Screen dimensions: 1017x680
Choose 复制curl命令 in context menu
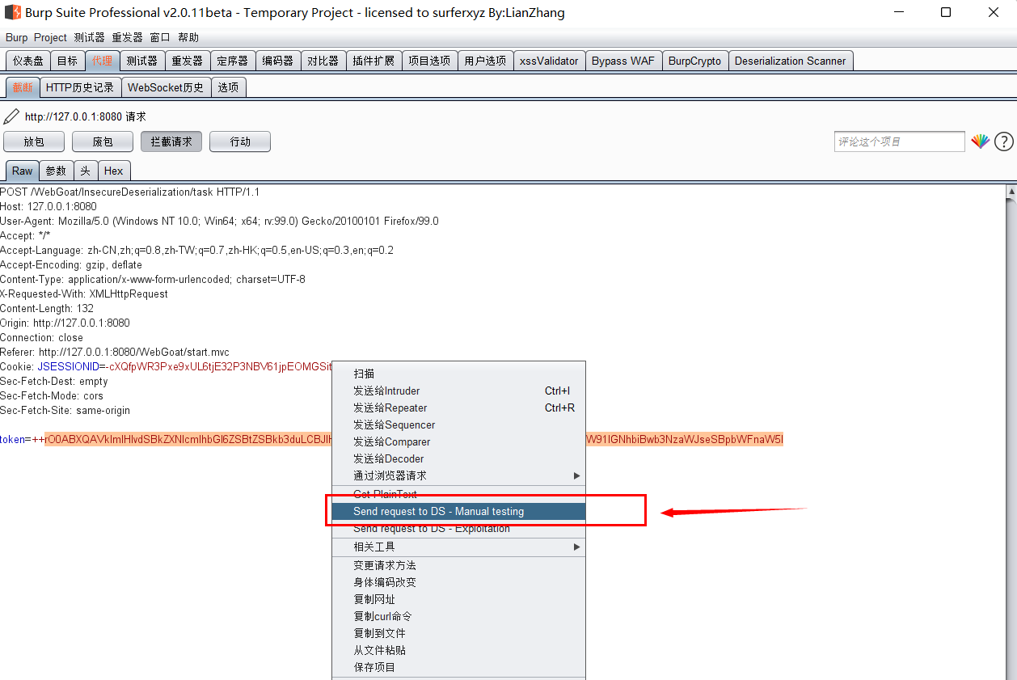tap(458, 616)
